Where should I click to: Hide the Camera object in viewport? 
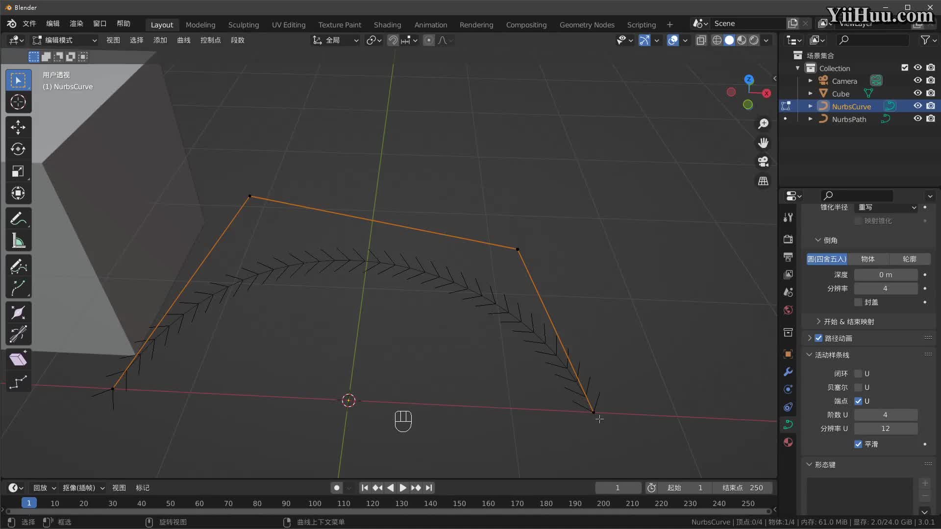[x=917, y=80]
